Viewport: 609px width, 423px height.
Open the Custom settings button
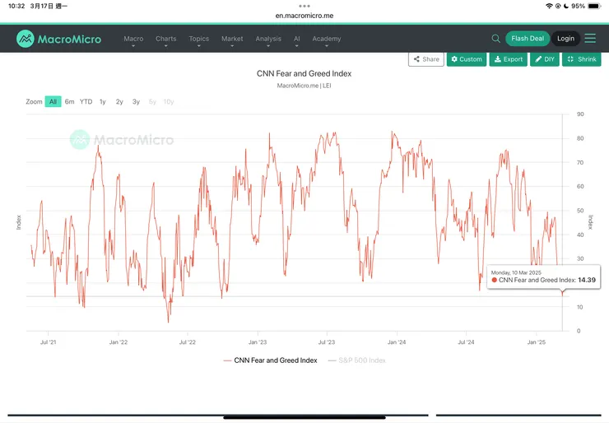(467, 59)
